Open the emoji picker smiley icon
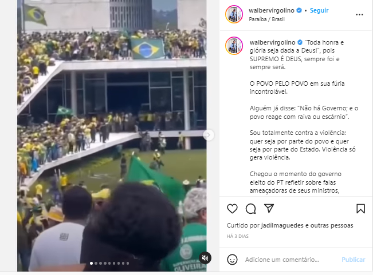The image size is (373, 275). pos(232,260)
